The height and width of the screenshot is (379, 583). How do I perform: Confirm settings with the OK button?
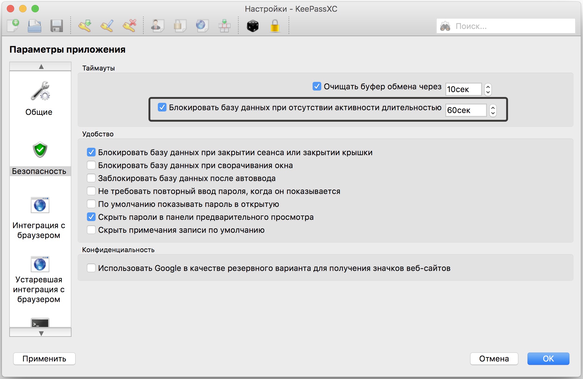pyautogui.click(x=548, y=359)
